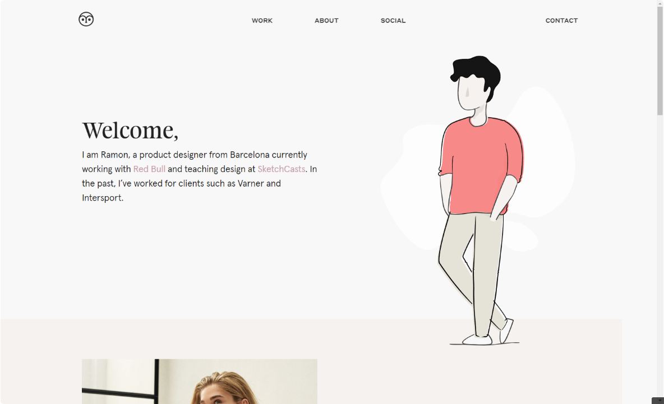Screen dimensions: 664x404
Task: Click the word Intersport in the intro
Action: click(x=102, y=198)
